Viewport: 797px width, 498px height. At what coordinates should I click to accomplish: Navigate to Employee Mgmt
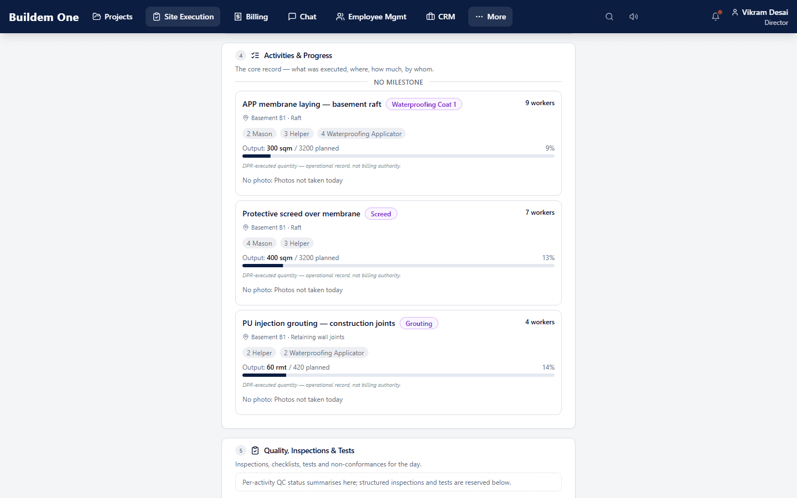[x=371, y=17]
